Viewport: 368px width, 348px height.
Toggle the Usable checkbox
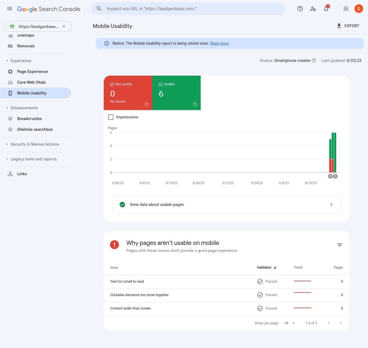161,84
